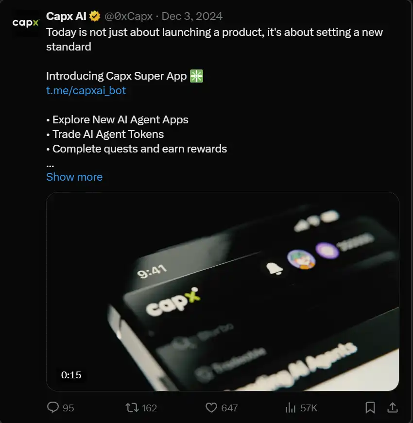Expand tweet with Show more
The height and width of the screenshot is (423, 413).
point(74,177)
